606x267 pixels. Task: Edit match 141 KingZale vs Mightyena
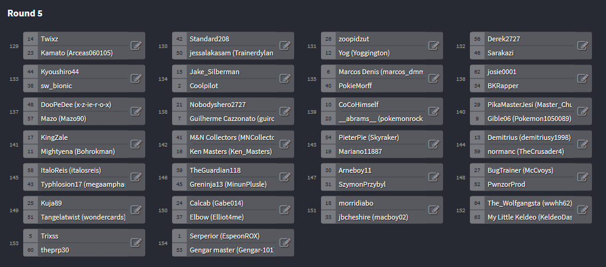(135, 144)
